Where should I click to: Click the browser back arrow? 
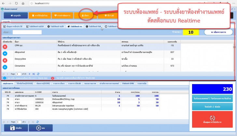tap(3, 3)
